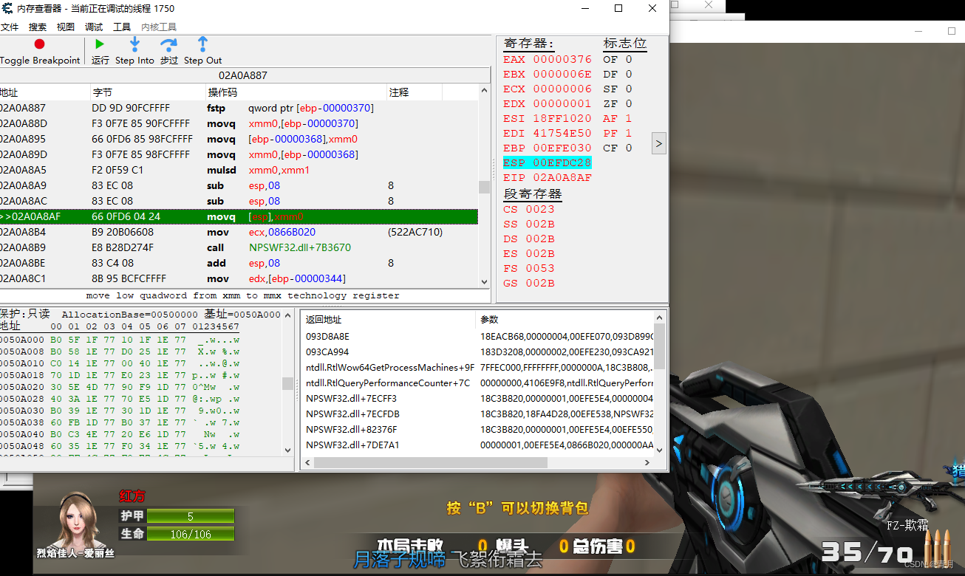Image resolution: width=965 pixels, height=576 pixels.
Task: Click the 02A0A887 address bar above disassembly
Action: [243, 75]
